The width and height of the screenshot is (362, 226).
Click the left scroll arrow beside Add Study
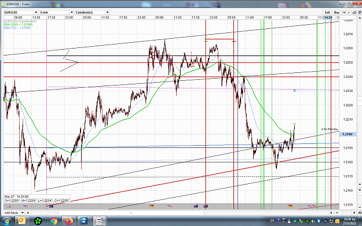[x=28, y=213]
